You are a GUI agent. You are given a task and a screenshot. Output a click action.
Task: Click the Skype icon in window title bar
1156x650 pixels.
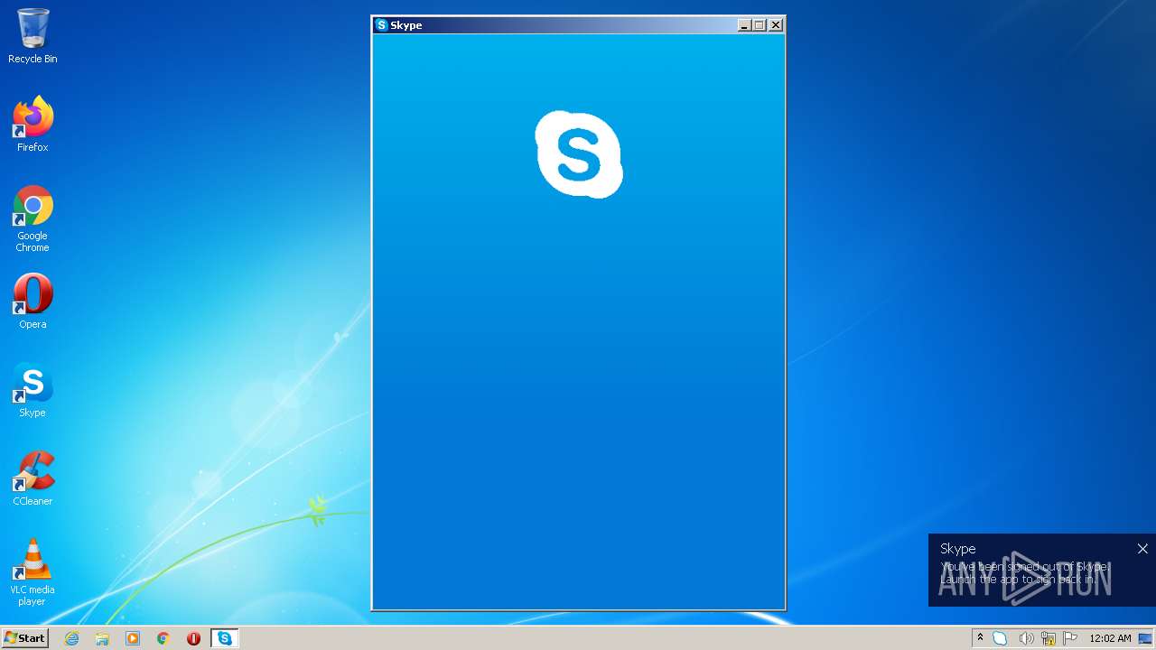381,25
